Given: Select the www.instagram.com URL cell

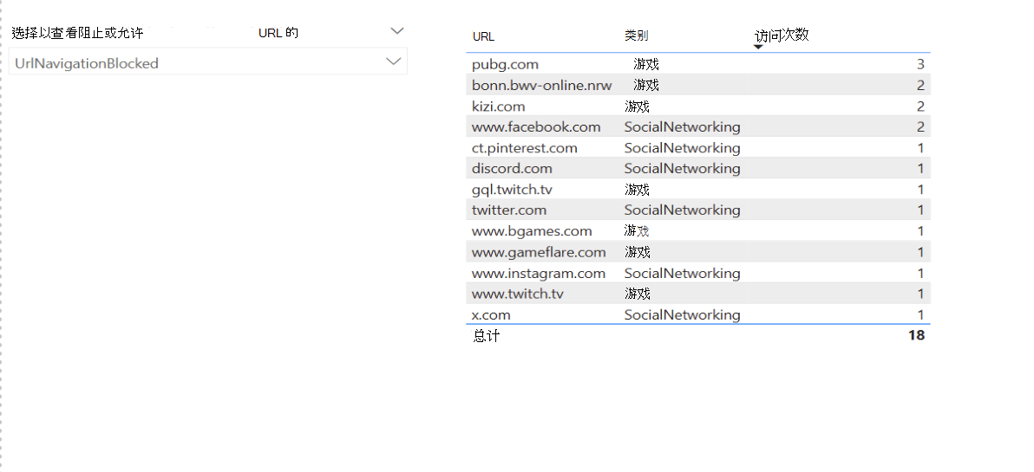Looking at the screenshot, I should click(538, 273).
